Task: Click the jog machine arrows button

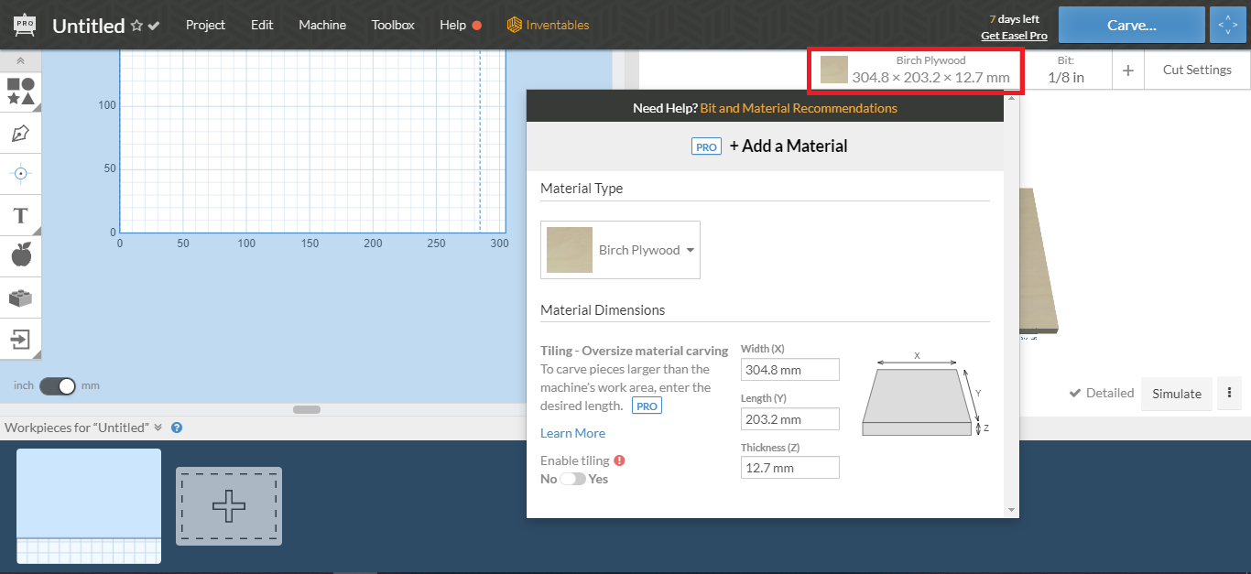Action: (1227, 25)
